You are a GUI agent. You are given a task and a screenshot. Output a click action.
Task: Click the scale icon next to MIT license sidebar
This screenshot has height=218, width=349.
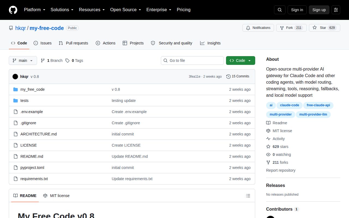point(268,131)
